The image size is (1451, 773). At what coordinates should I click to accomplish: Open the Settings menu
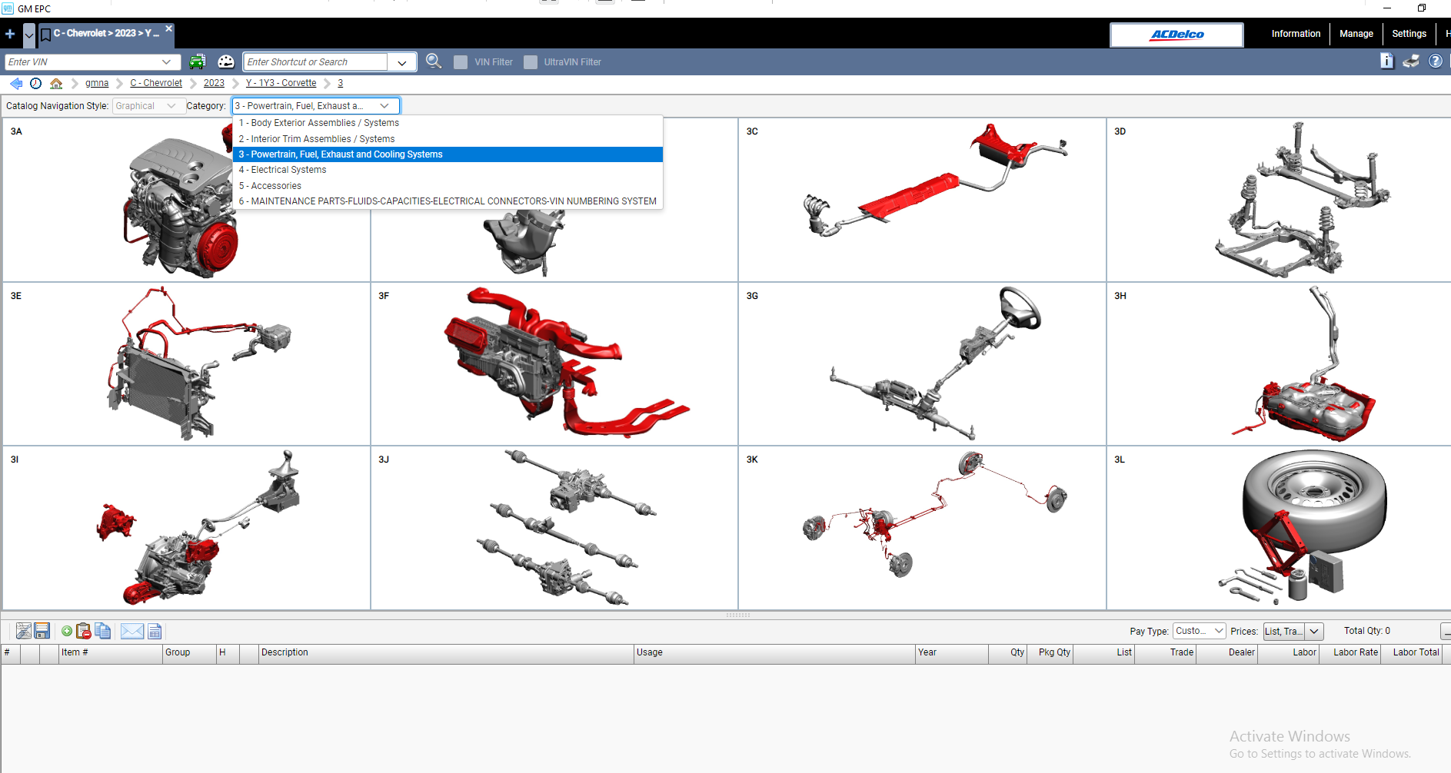click(1409, 34)
